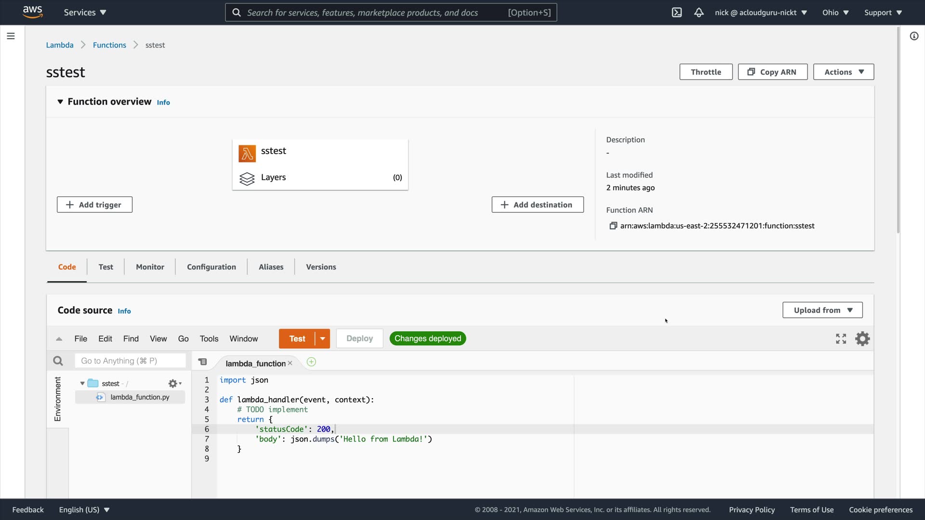925x520 pixels.
Task: Click the Go to Anything field
Action: pos(130,361)
